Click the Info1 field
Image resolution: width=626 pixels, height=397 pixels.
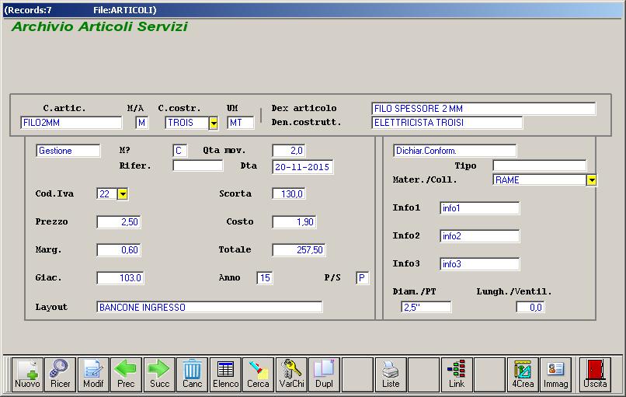pyautogui.click(x=479, y=208)
